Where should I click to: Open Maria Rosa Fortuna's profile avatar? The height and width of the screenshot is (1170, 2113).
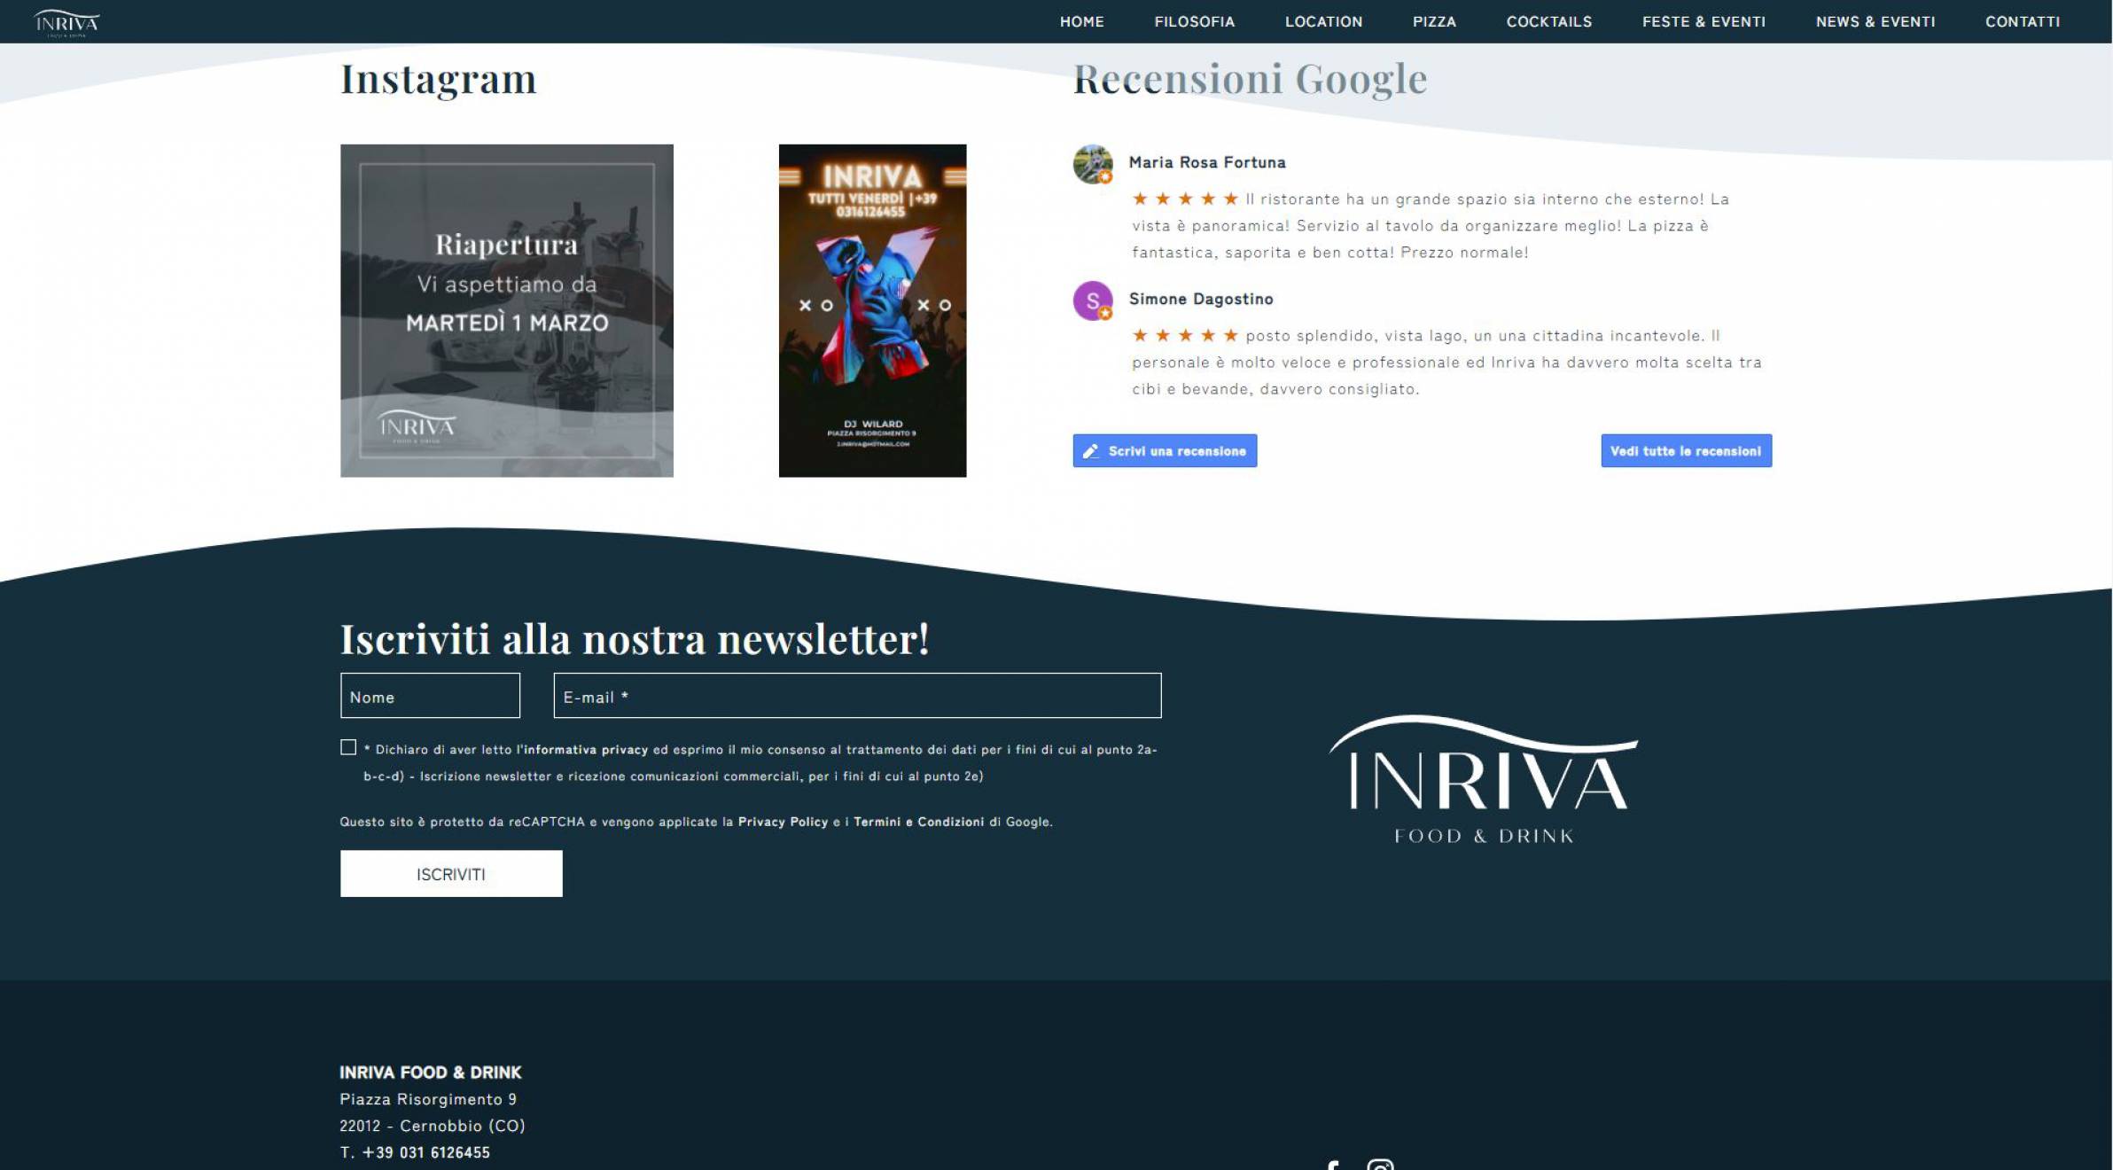coord(1093,165)
